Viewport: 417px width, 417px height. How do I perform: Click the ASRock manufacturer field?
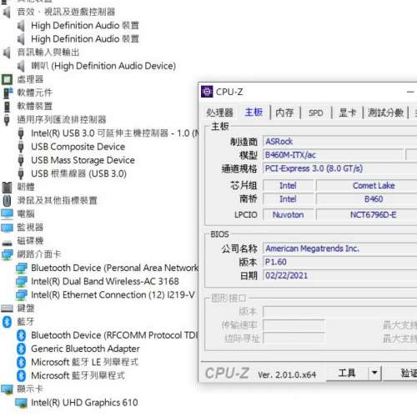point(339,142)
